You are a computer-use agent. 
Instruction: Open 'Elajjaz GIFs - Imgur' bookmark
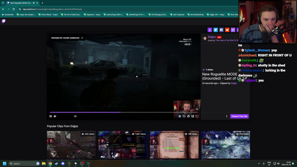215,14
